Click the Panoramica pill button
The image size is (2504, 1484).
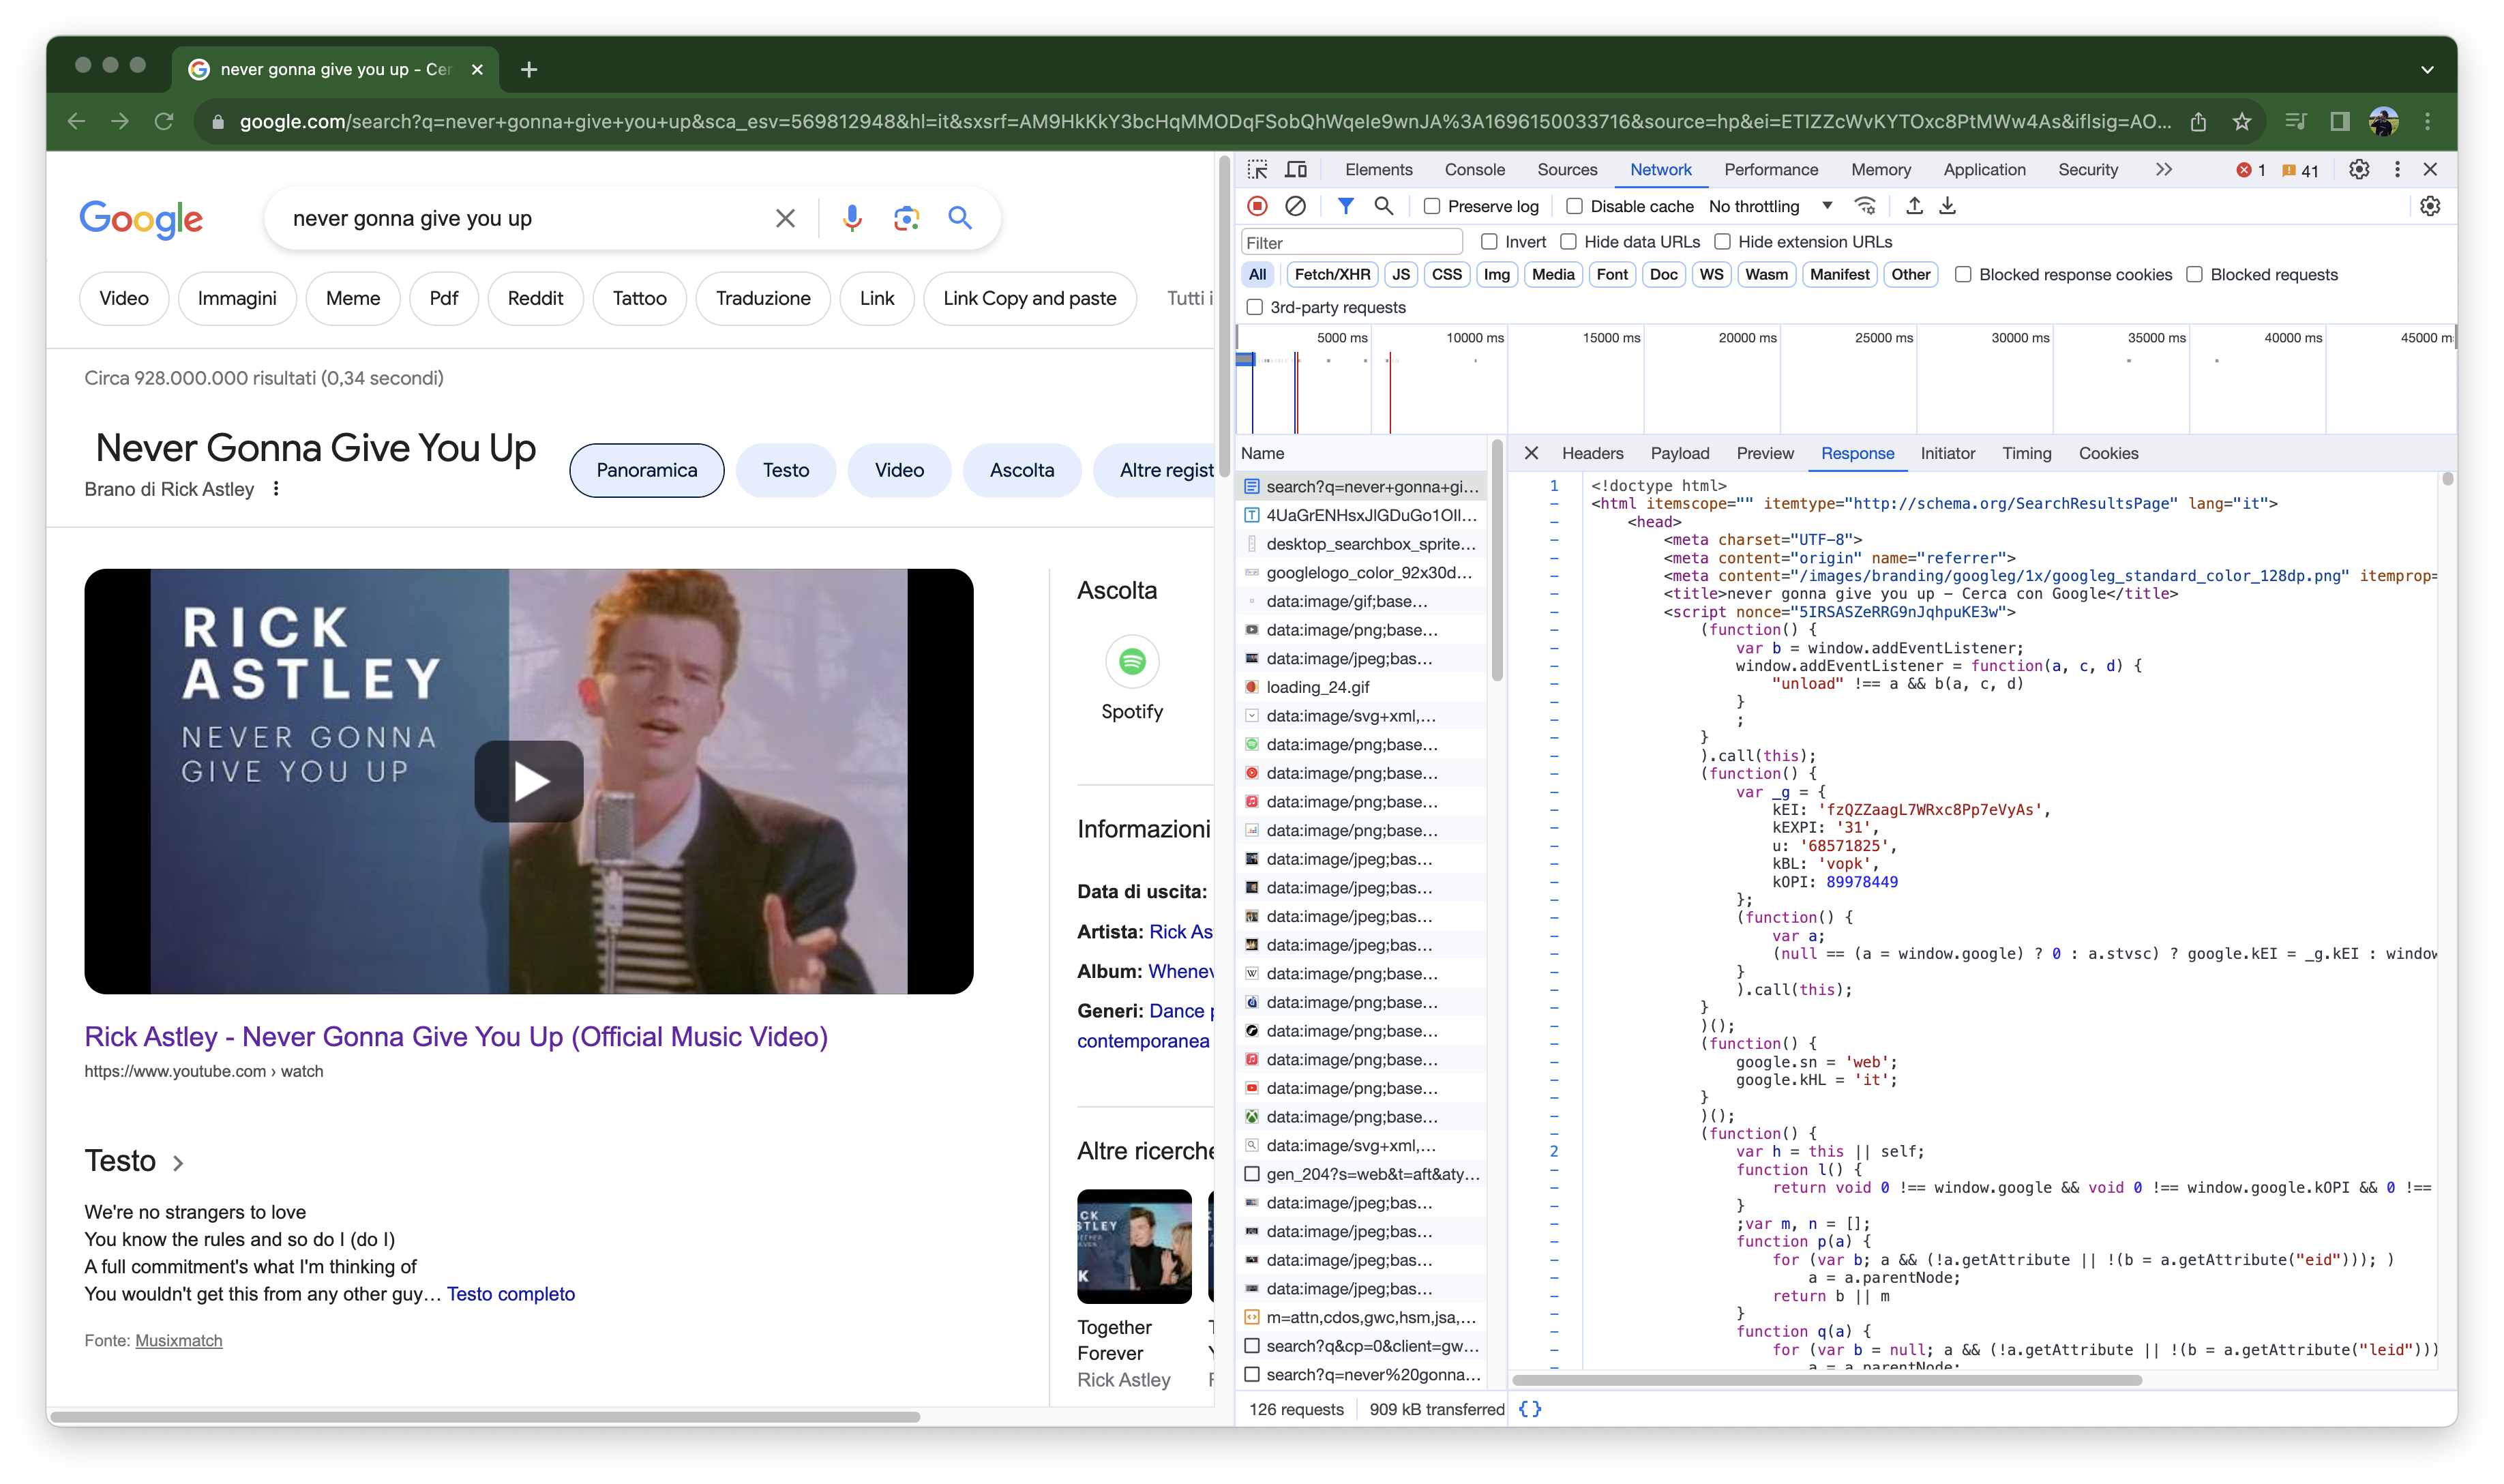pos(646,470)
